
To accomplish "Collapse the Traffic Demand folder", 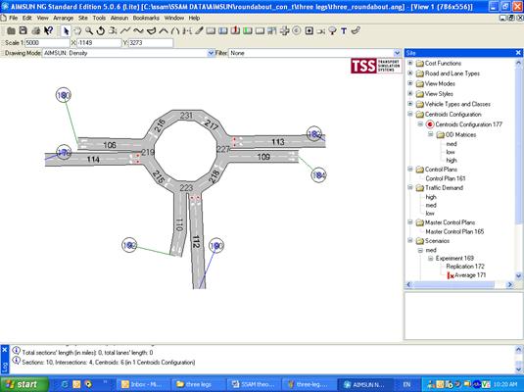I will 410,187.
